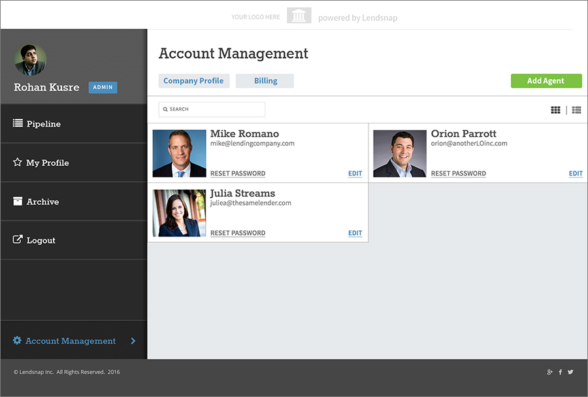Select the Company Profile tab

[x=193, y=81]
